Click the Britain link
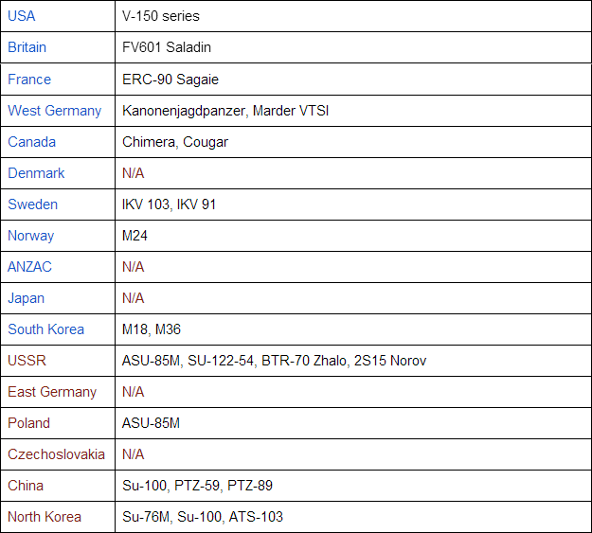This screenshot has height=533, width=592. [x=27, y=47]
